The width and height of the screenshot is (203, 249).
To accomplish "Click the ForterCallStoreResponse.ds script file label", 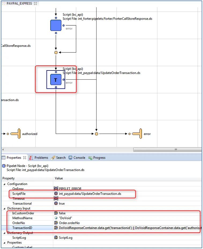I will pos(107,19).
